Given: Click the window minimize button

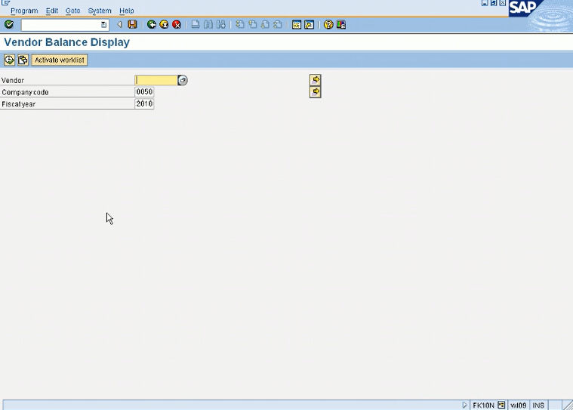Looking at the screenshot, I should (x=485, y=2).
